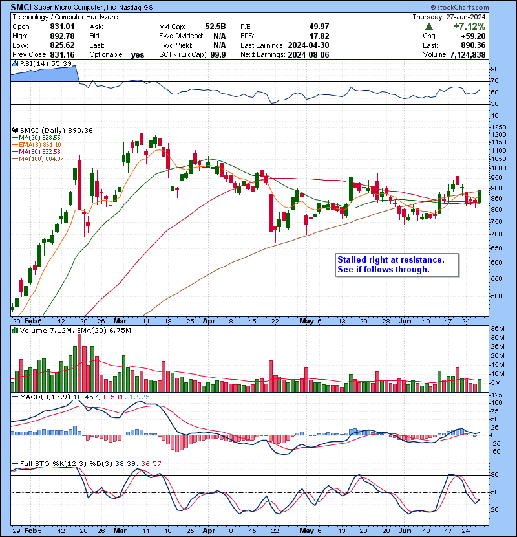Viewport: 517px width, 537px height.
Task: Click the MA(50) 832.53 legend entry
Action: (36, 151)
